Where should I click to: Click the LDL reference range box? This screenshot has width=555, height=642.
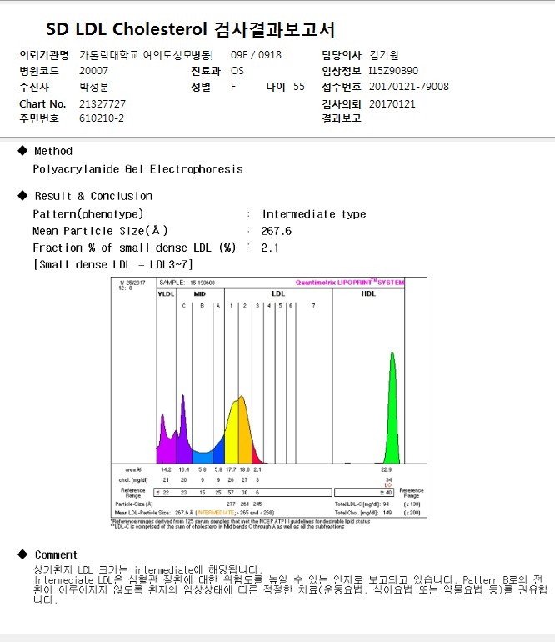click(x=242, y=492)
